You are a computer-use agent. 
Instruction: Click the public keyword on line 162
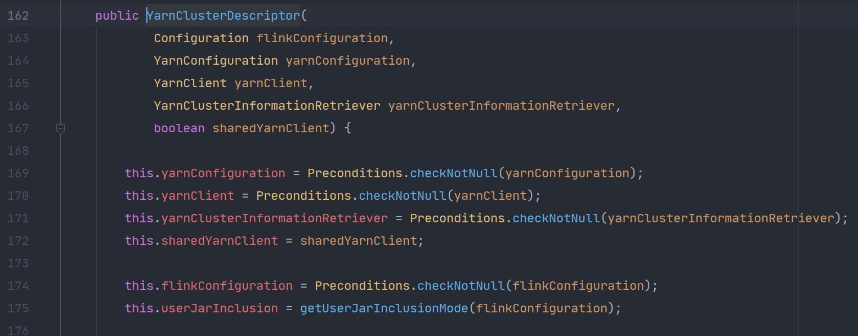pos(117,16)
